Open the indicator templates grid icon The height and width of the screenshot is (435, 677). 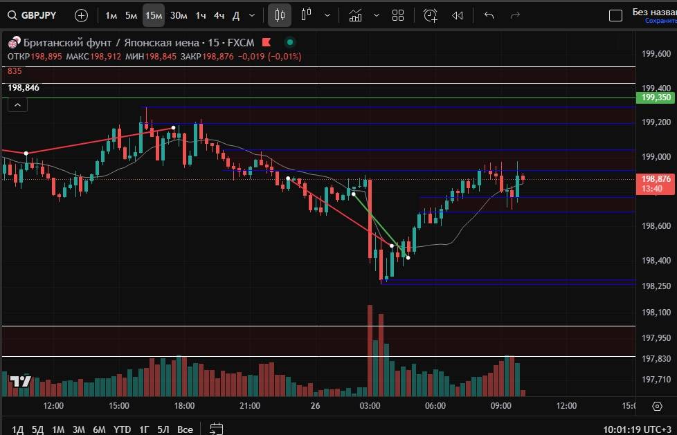click(x=398, y=15)
